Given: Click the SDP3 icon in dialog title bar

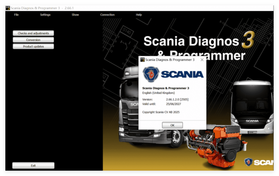Looking at the screenshot, I should 142,60.
